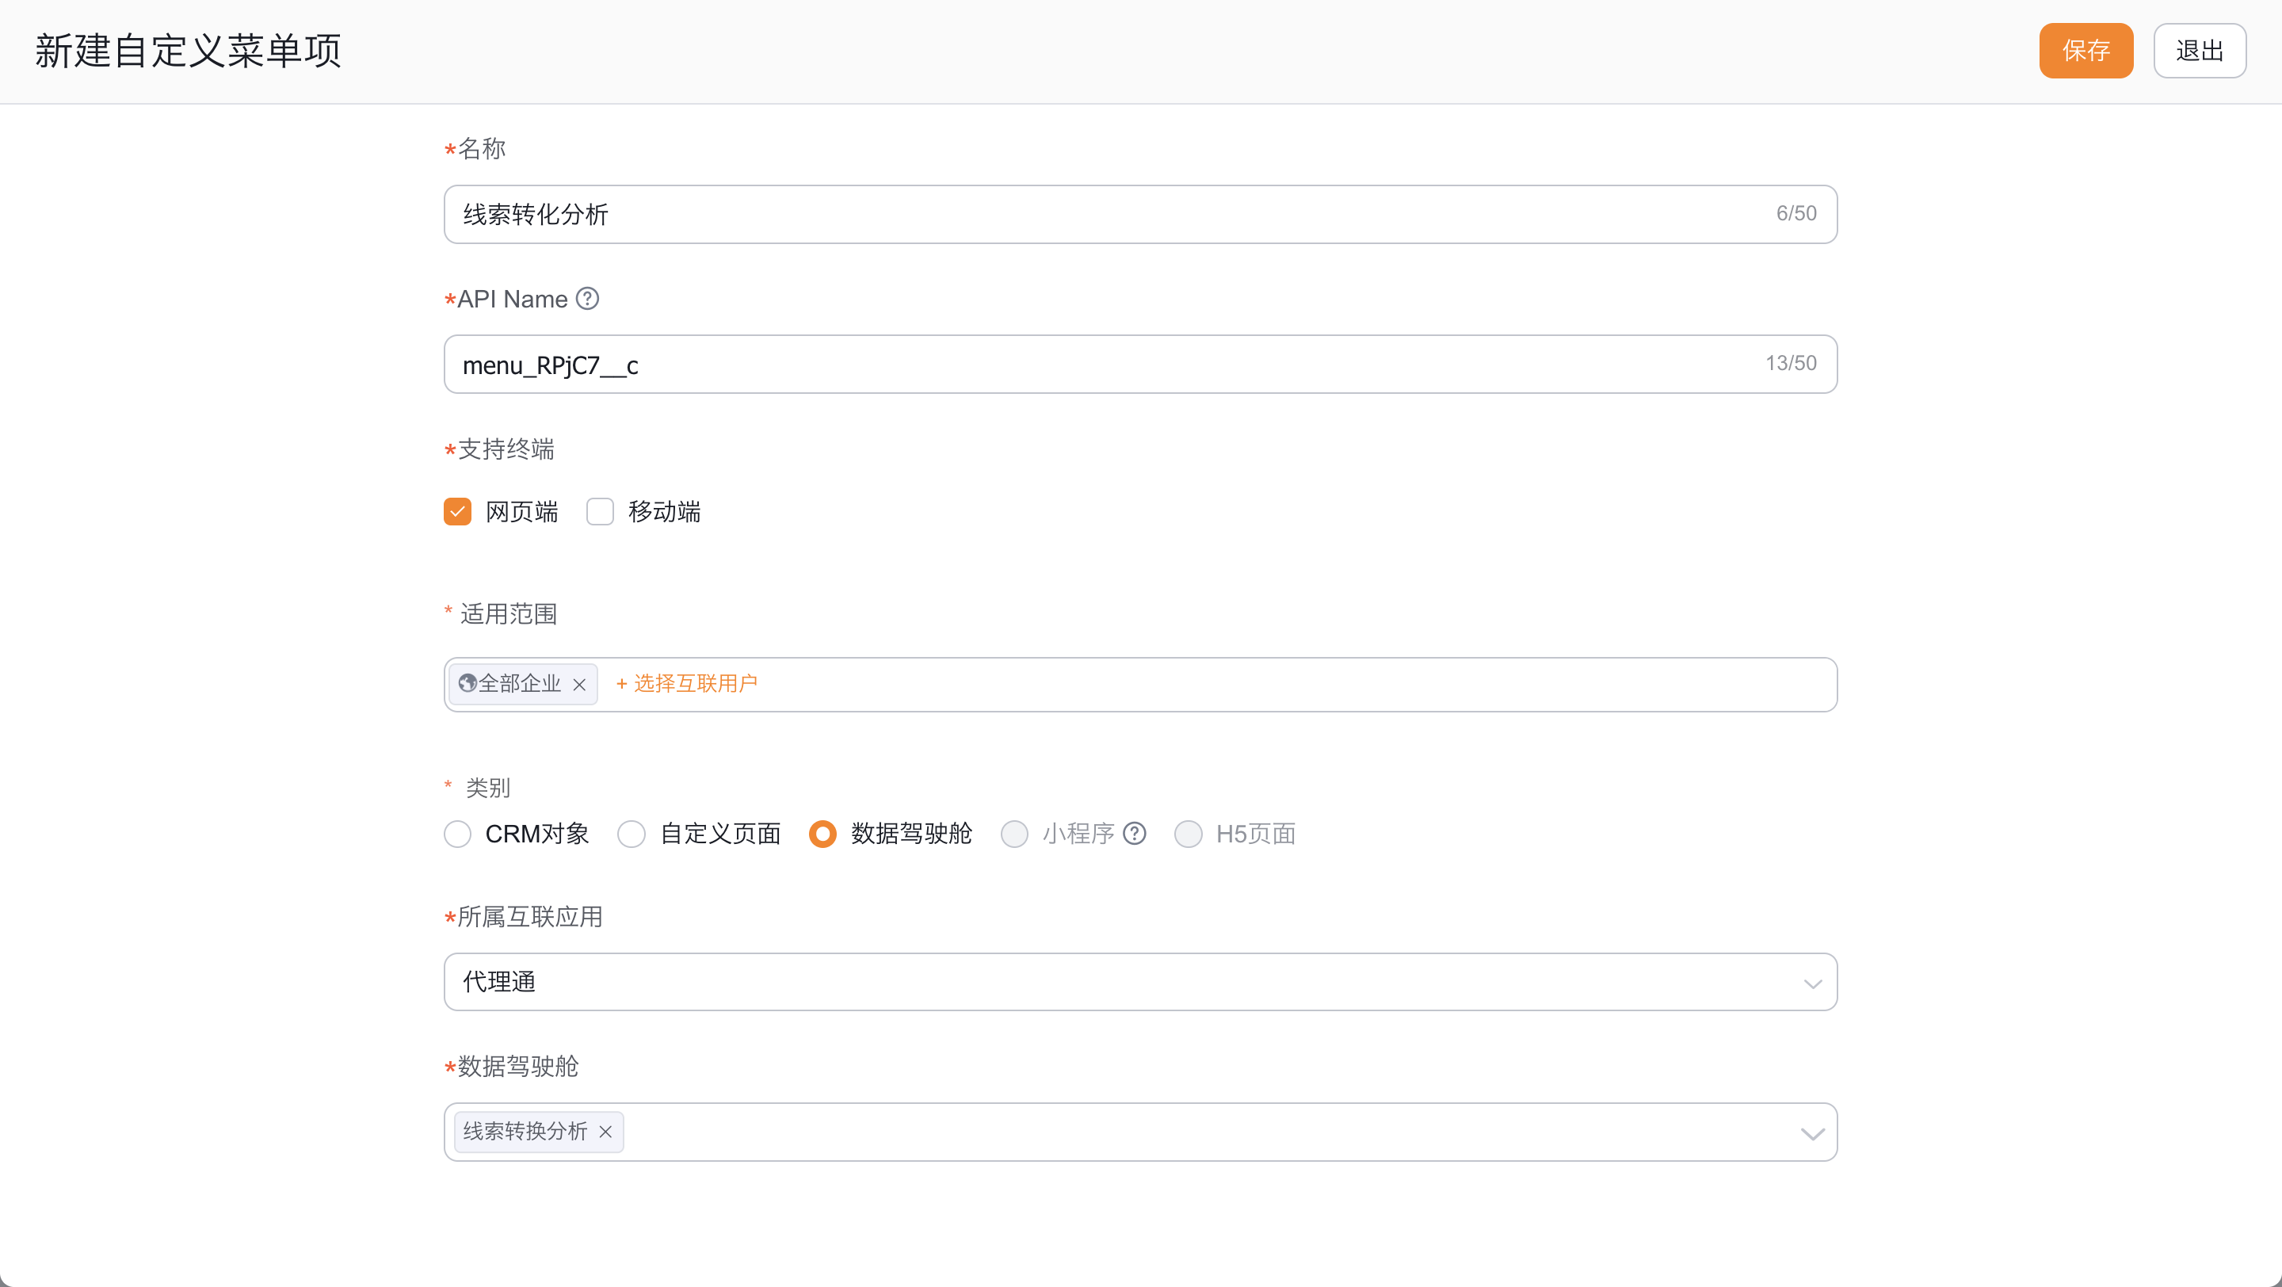Click the API Name input showing menu_RPjC7__c

pyautogui.click(x=1063, y=363)
